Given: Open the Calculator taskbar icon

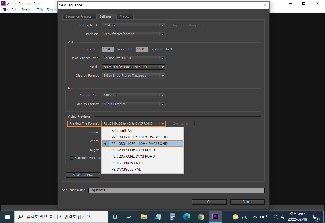Looking at the screenshot, I should click(173, 217).
